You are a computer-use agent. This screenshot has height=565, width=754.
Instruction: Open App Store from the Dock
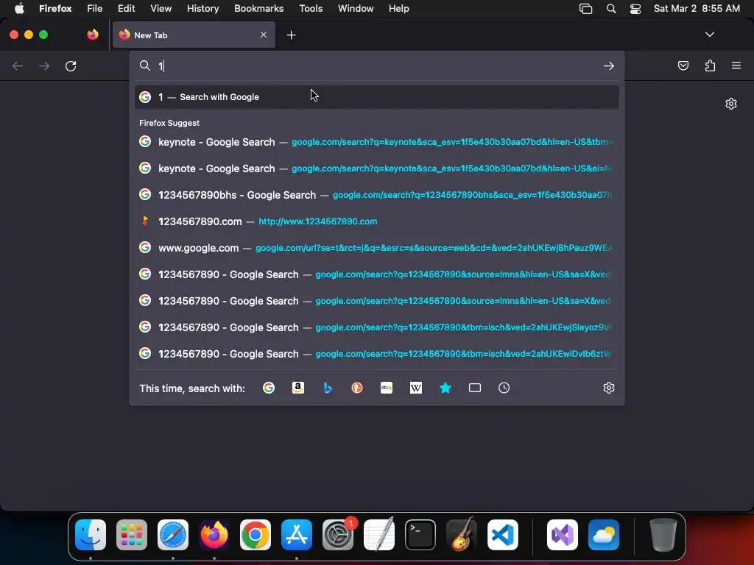coord(297,535)
